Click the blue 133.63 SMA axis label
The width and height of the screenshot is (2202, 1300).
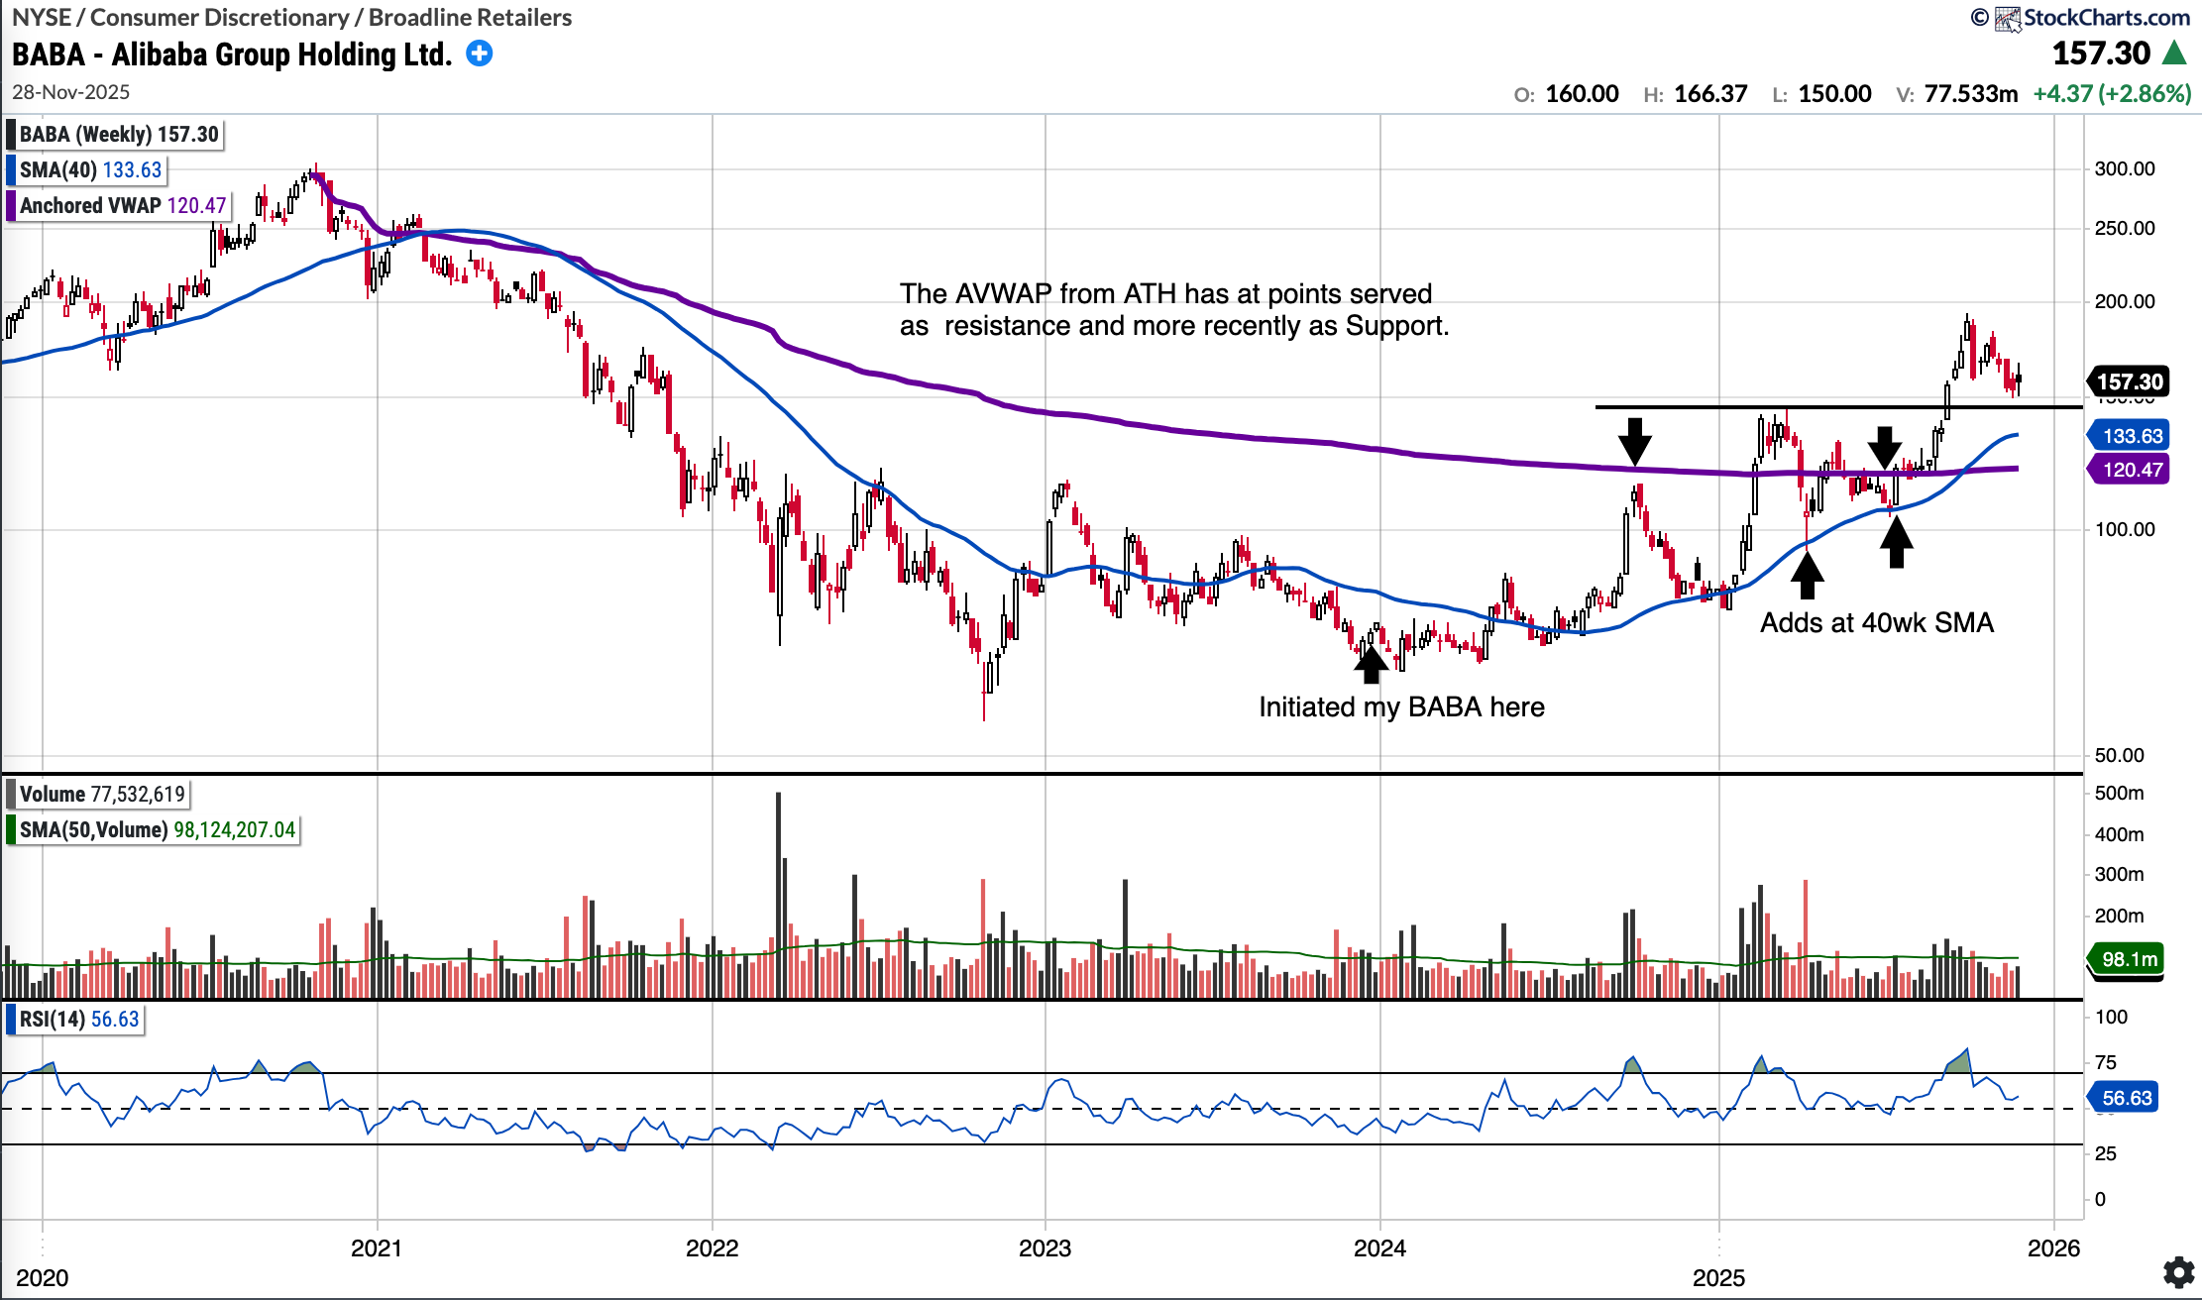(2131, 436)
